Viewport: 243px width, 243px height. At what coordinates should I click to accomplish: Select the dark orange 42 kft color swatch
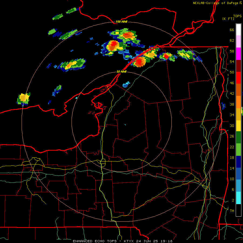(238, 90)
